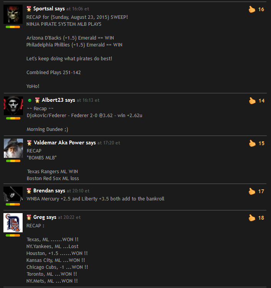
Task: Like Sportsal's recap post with thumbs-up
Action: point(252,9)
